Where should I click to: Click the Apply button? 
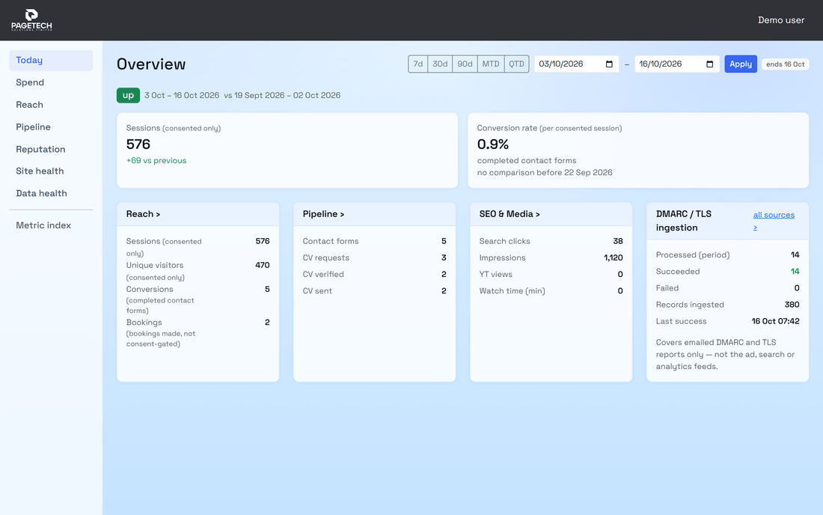point(741,64)
